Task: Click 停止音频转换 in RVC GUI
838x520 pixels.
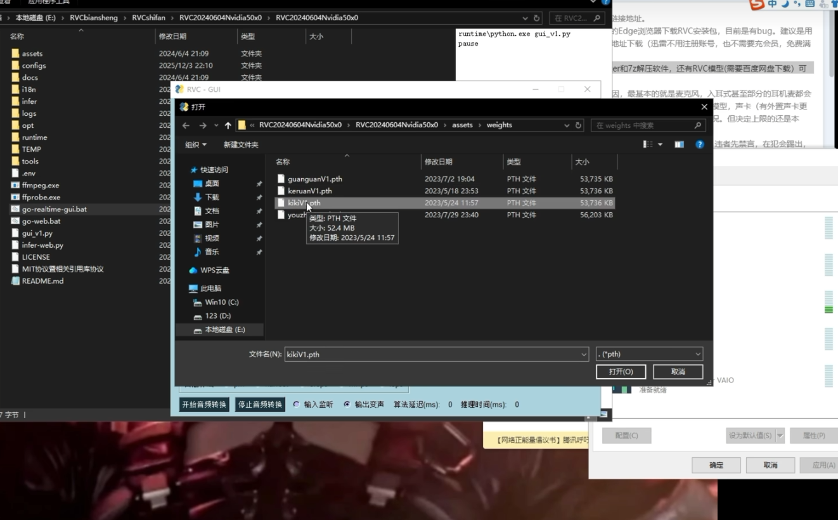Action: (260, 404)
